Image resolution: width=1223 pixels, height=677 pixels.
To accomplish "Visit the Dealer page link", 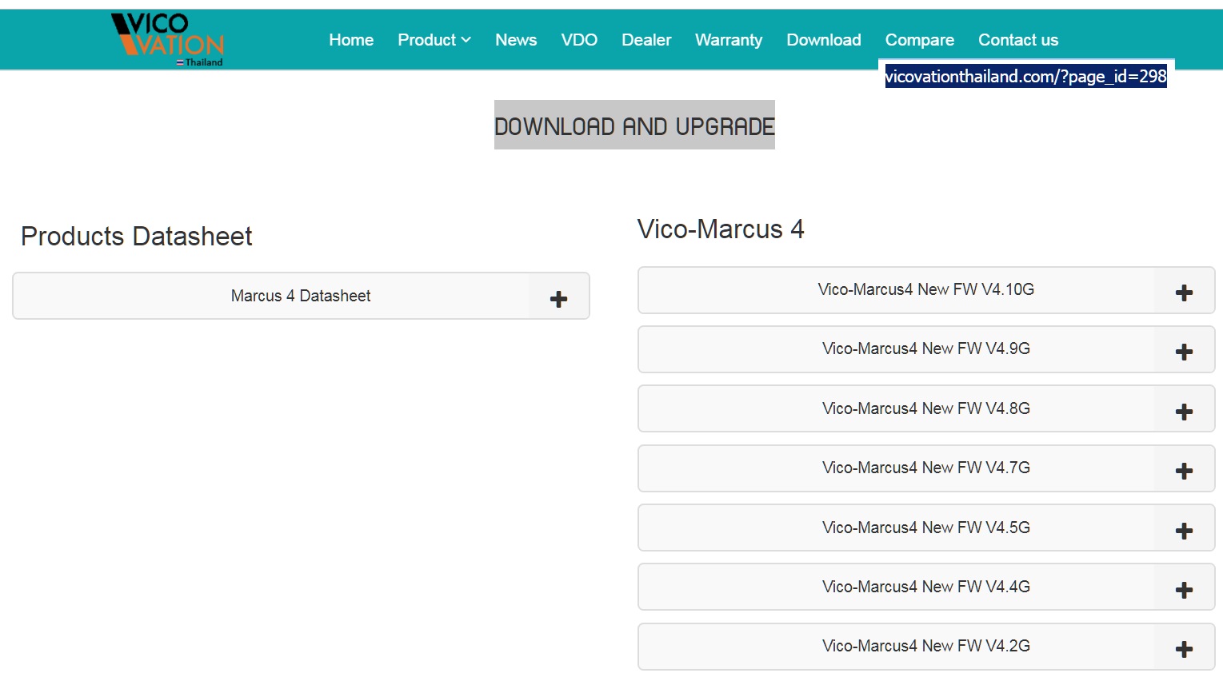I will [645, 40].
